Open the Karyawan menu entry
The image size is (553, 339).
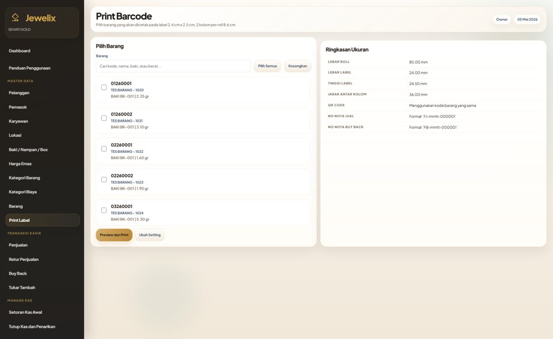(42, 121)
